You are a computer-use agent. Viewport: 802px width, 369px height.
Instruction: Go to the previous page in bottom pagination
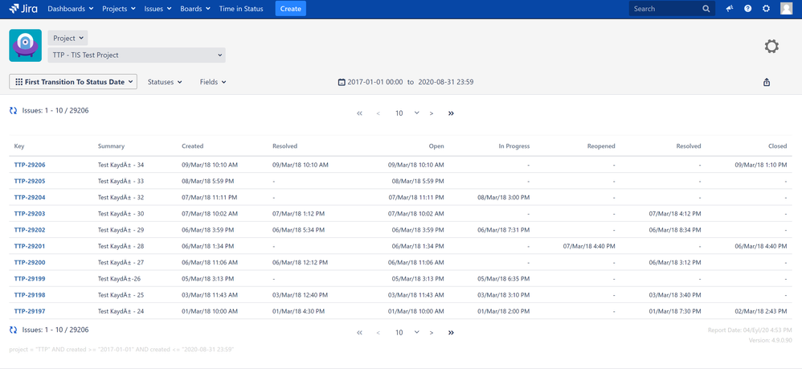378,333
